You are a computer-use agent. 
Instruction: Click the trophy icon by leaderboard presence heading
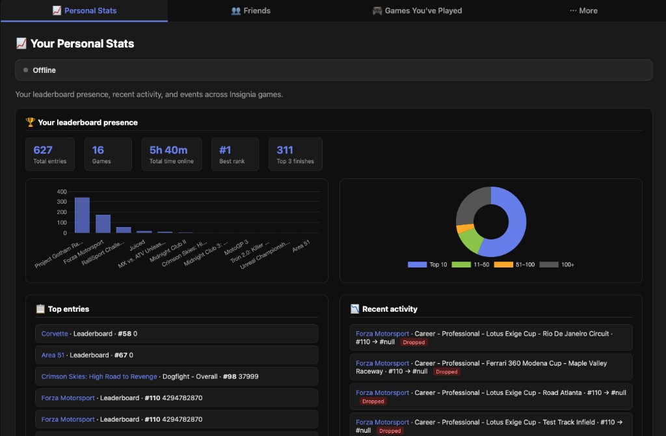click(31, 122)
